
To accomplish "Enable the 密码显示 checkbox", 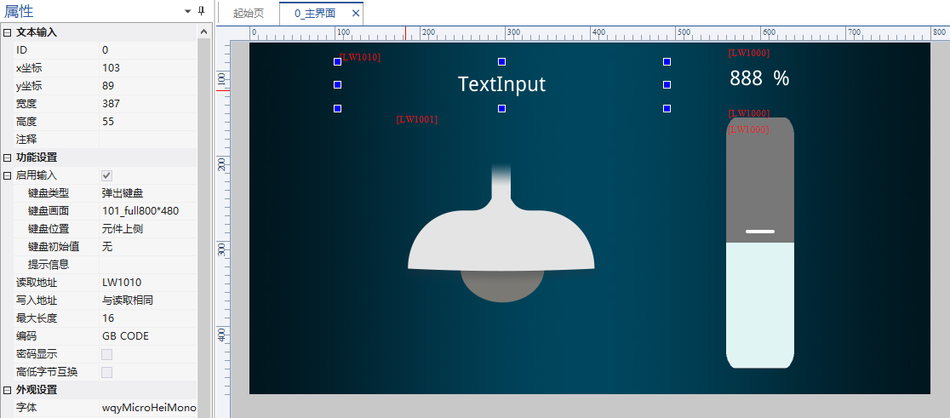I will click(107, 354).
